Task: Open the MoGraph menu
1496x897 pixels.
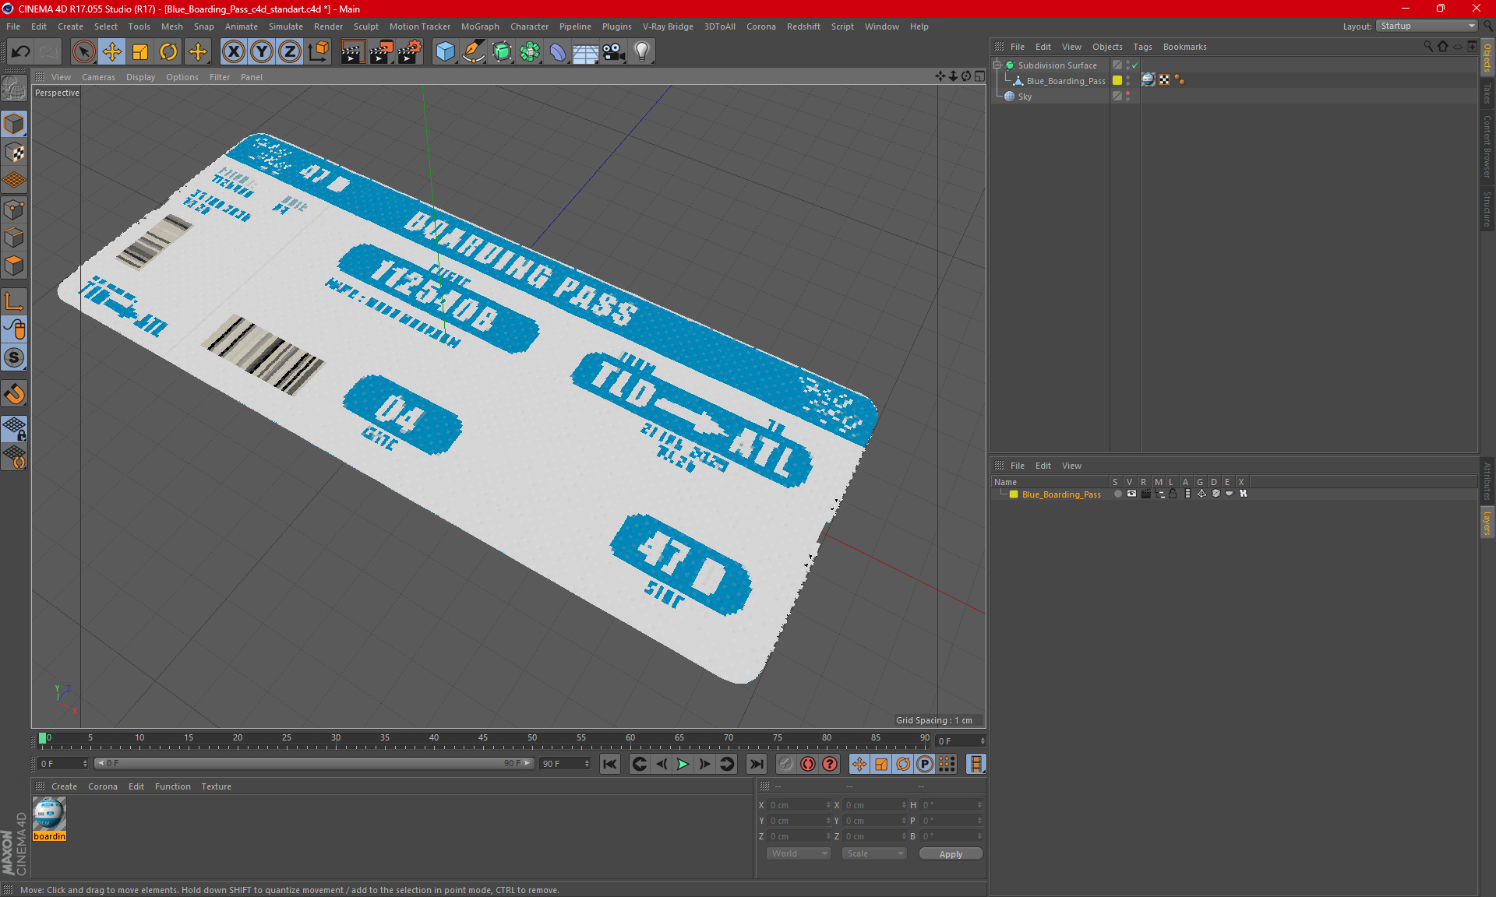Action: (479, 26)
